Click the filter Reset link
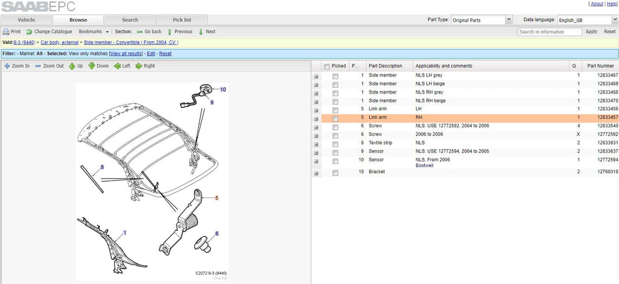619x284 pixels. click(x=166, y=54)
